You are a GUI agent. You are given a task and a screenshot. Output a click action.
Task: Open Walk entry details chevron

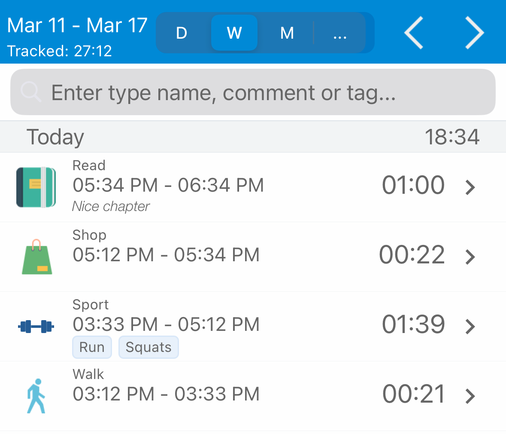click(x=470, y=396)
